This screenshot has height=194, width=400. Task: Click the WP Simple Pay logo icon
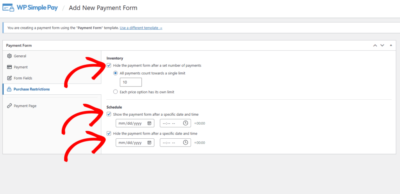pyautogui.click(x=9, y=8)
